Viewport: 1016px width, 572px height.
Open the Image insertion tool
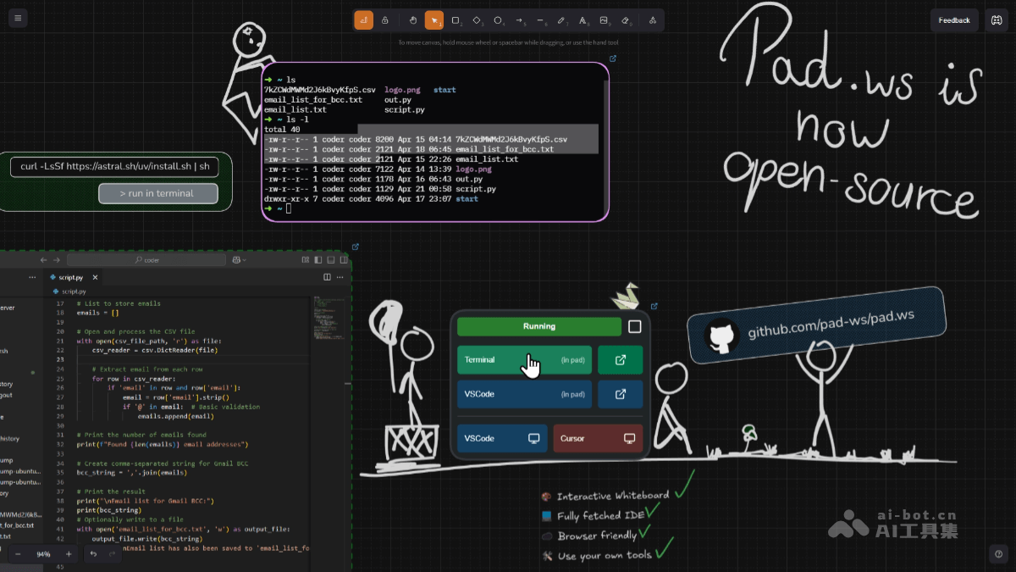click(x=604, y=19)
